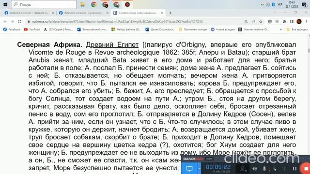Bookmark this page with the star icon
Viewport: 310px width, 174px height.
(261, 21)
